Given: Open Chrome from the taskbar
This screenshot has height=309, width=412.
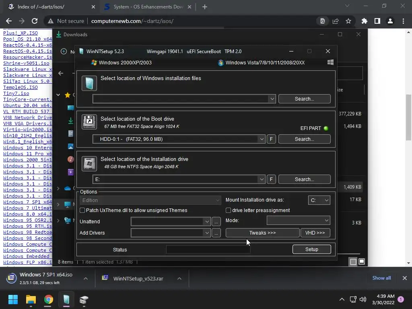Looking at the screenshot, I should click(48, 299).
